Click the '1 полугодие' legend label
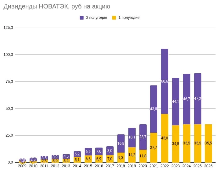219x173 pixels. (x=129, y=18)
